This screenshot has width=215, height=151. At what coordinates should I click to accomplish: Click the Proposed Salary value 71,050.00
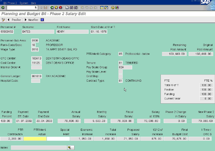[128, 139]
